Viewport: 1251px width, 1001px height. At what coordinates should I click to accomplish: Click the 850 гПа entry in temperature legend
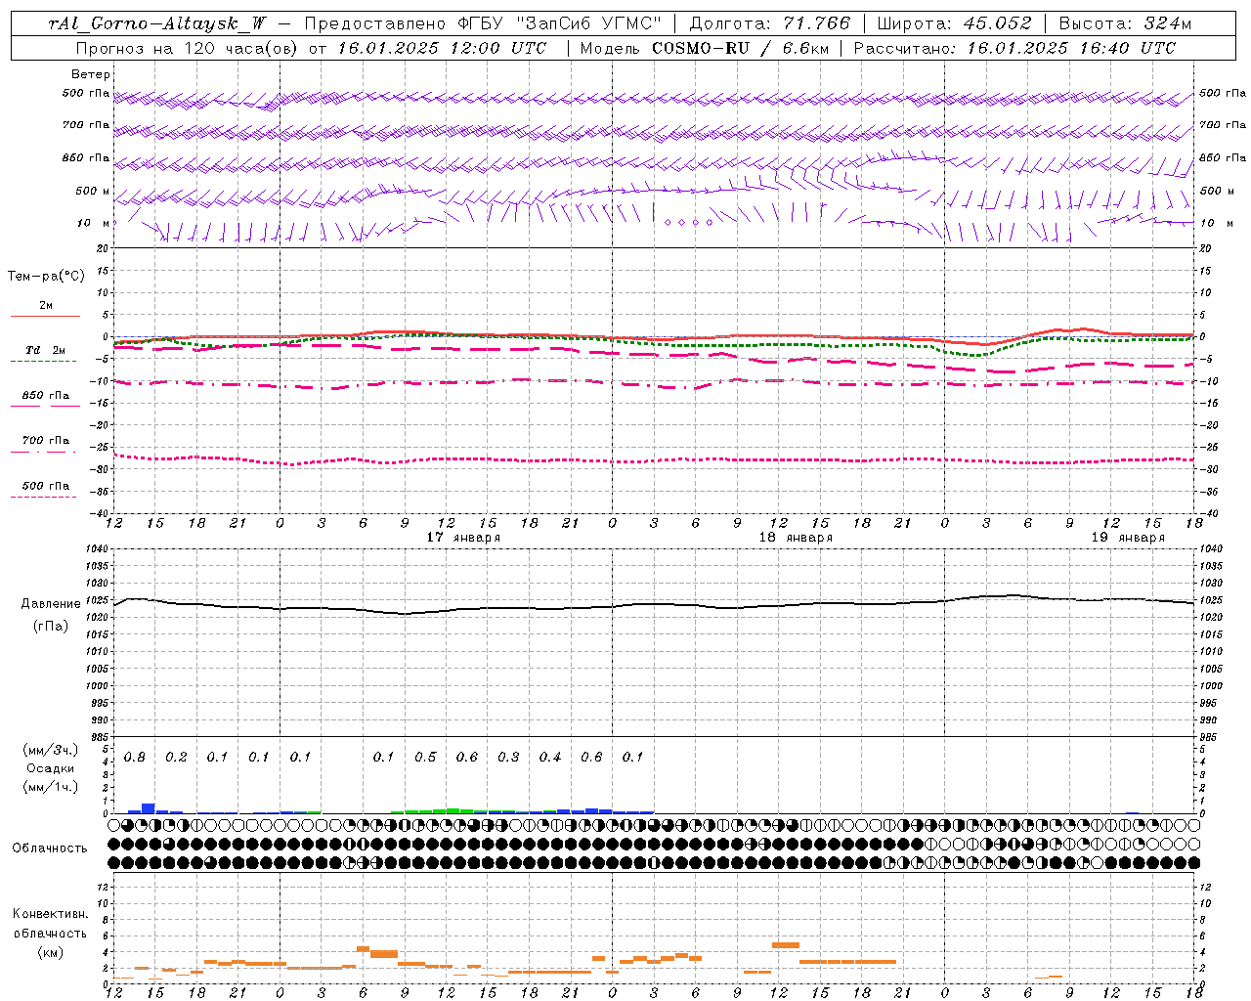click(46, 395)
